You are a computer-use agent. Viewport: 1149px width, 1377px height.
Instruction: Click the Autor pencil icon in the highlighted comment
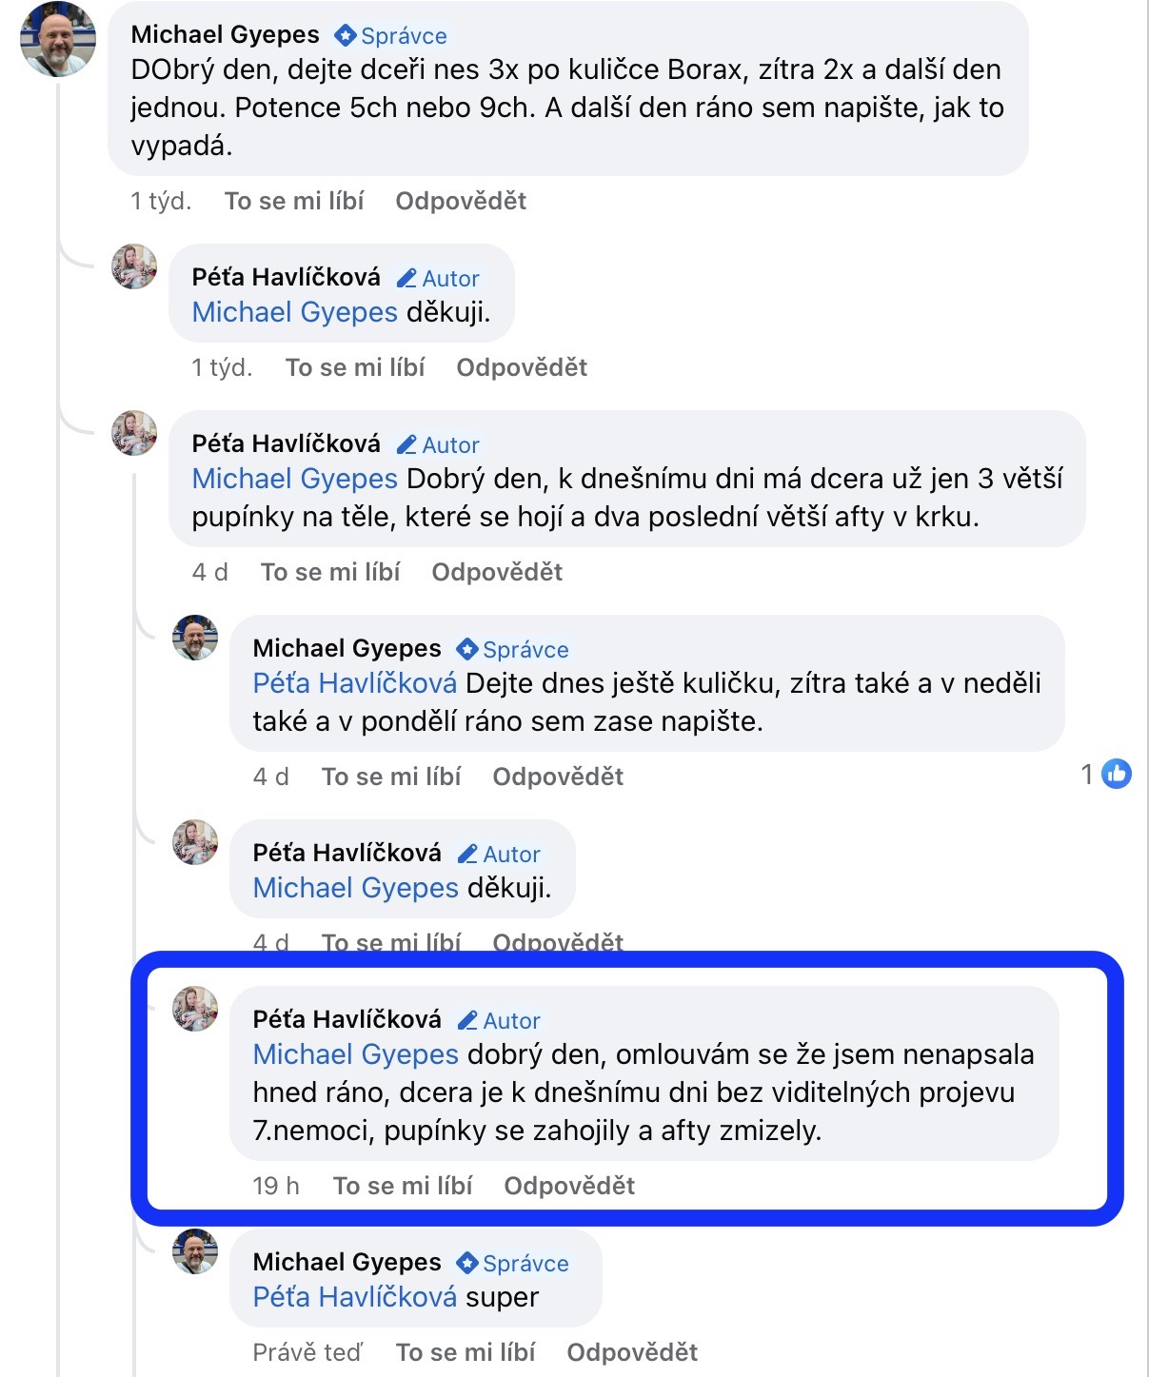pyautogui.click(x=467, y=1021)
